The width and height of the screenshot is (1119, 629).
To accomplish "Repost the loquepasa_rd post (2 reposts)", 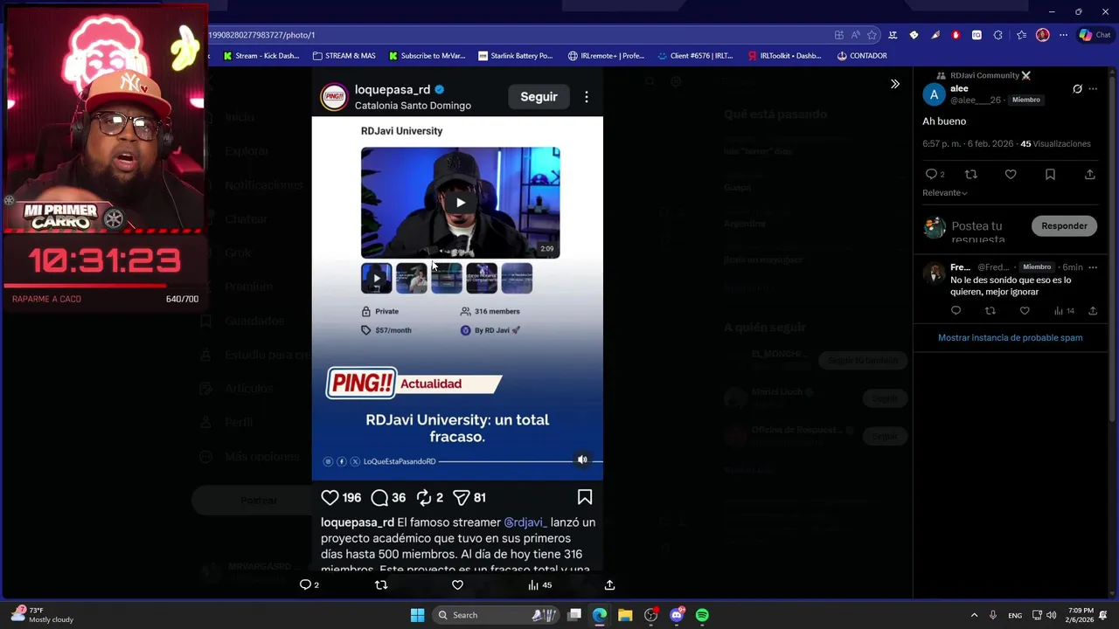I will click(x=424, y=497).
